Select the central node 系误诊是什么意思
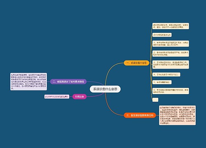Screen dimensions: 206x148 point(105,89)
